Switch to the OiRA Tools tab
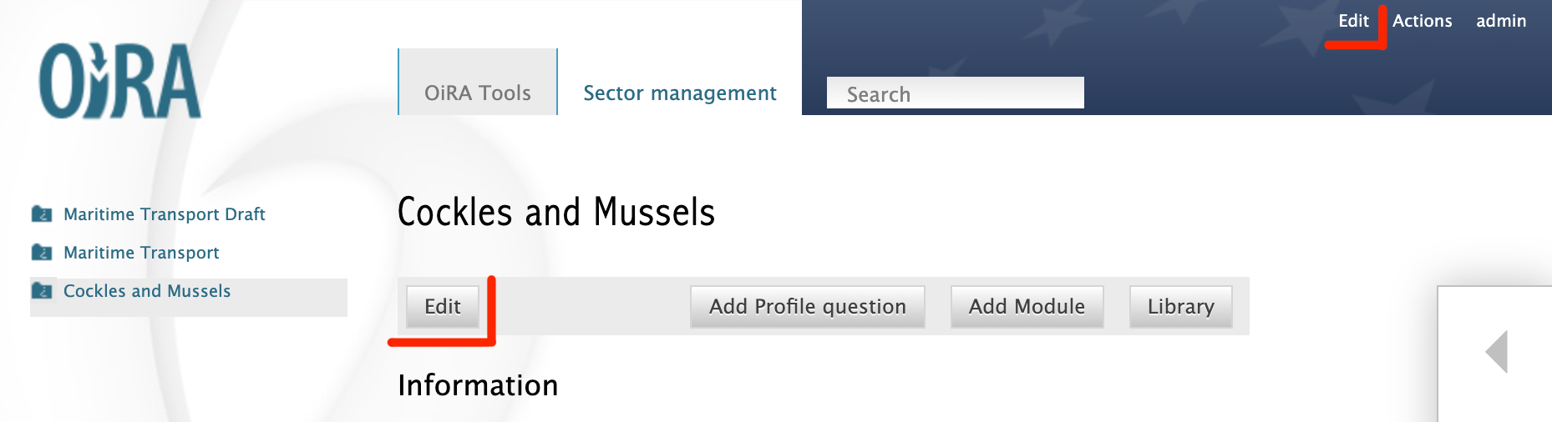1552x422 pixels. point(477,93)
